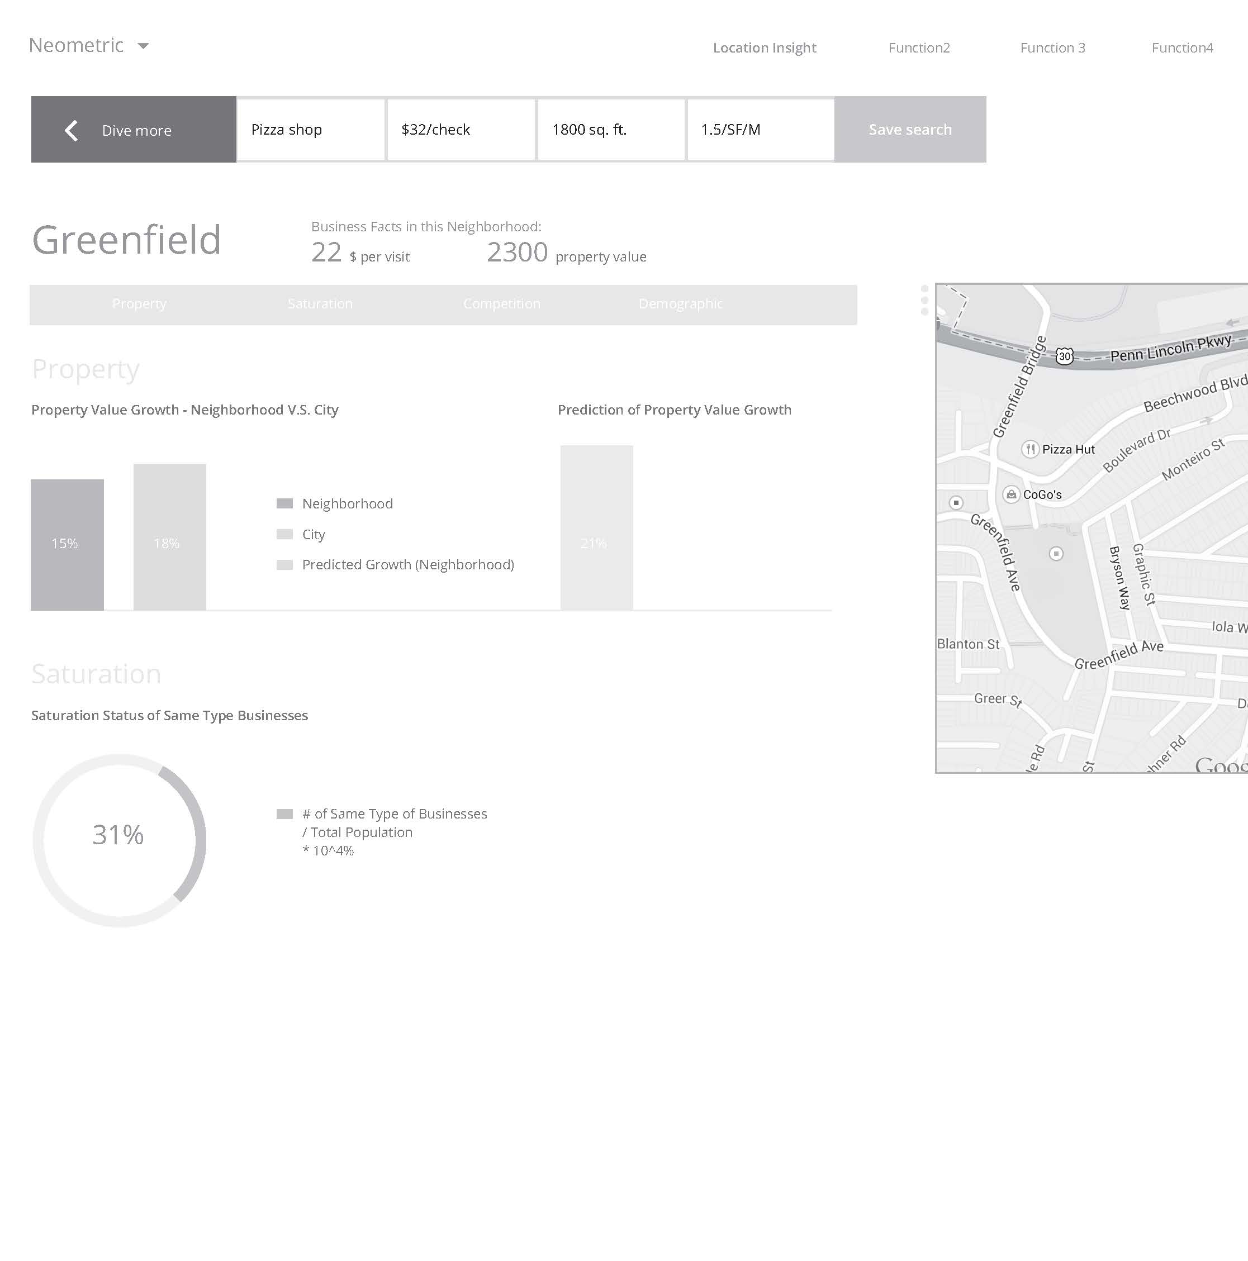Screen dimensions: 1248x1261
Task: Open Location Insight in top navigation
Action: (764, 47)
